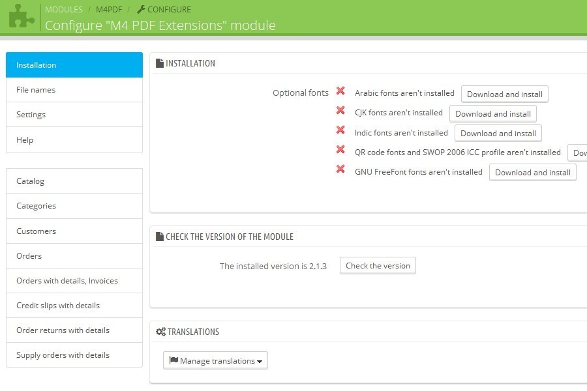Screen dimensions: 587x391
Task: Click the CHECK THE VERSION OF THE MODULE heading
Action: coord(230,237)
